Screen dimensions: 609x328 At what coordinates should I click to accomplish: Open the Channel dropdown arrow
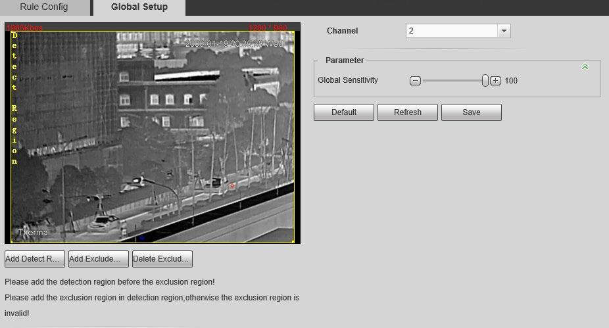coord(504,31)
